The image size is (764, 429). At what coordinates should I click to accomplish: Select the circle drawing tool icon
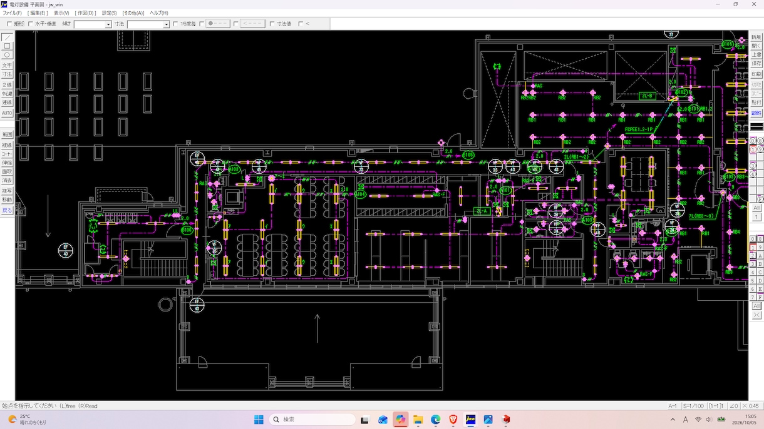point(7,55)
